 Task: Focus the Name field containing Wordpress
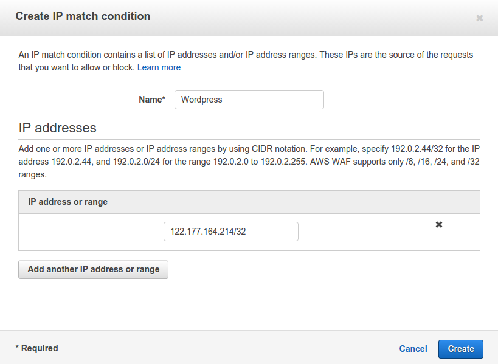249,100
